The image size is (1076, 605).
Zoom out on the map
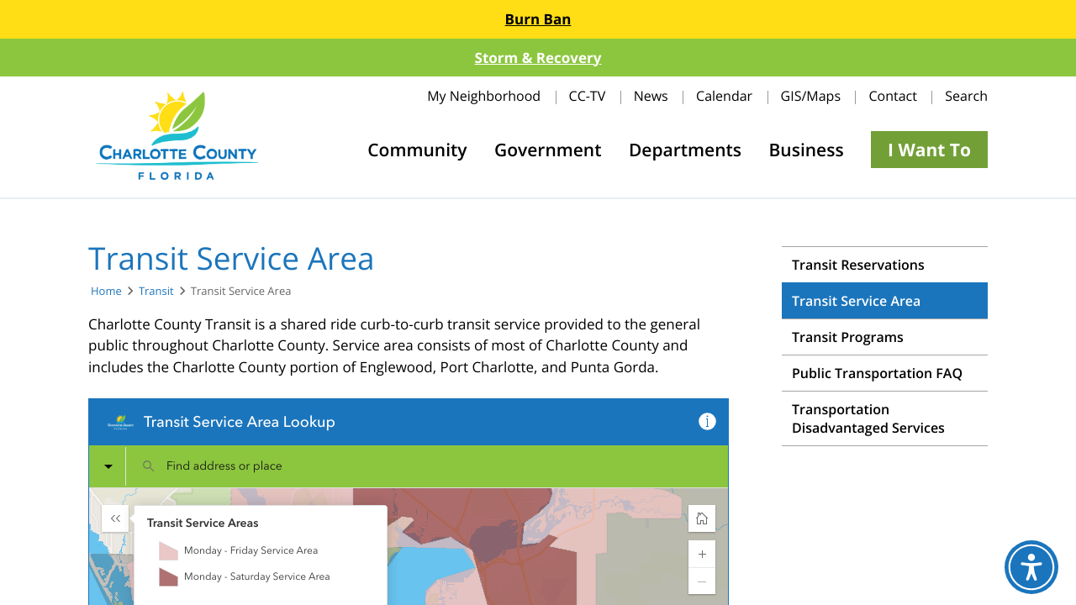(701, 581)
